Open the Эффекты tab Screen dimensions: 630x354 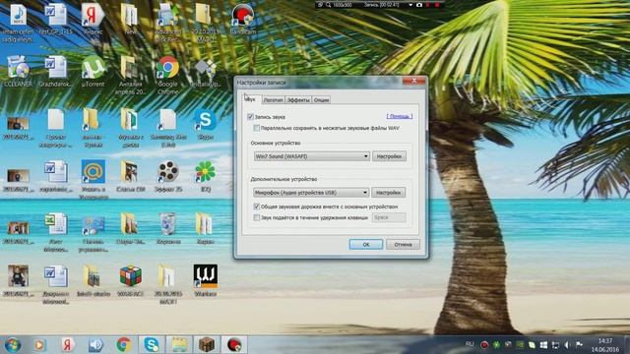pyautogui.click(x=298, y=100)
